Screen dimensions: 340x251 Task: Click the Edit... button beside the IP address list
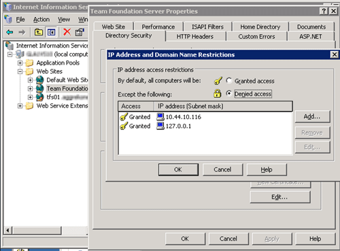coord(312,147)
